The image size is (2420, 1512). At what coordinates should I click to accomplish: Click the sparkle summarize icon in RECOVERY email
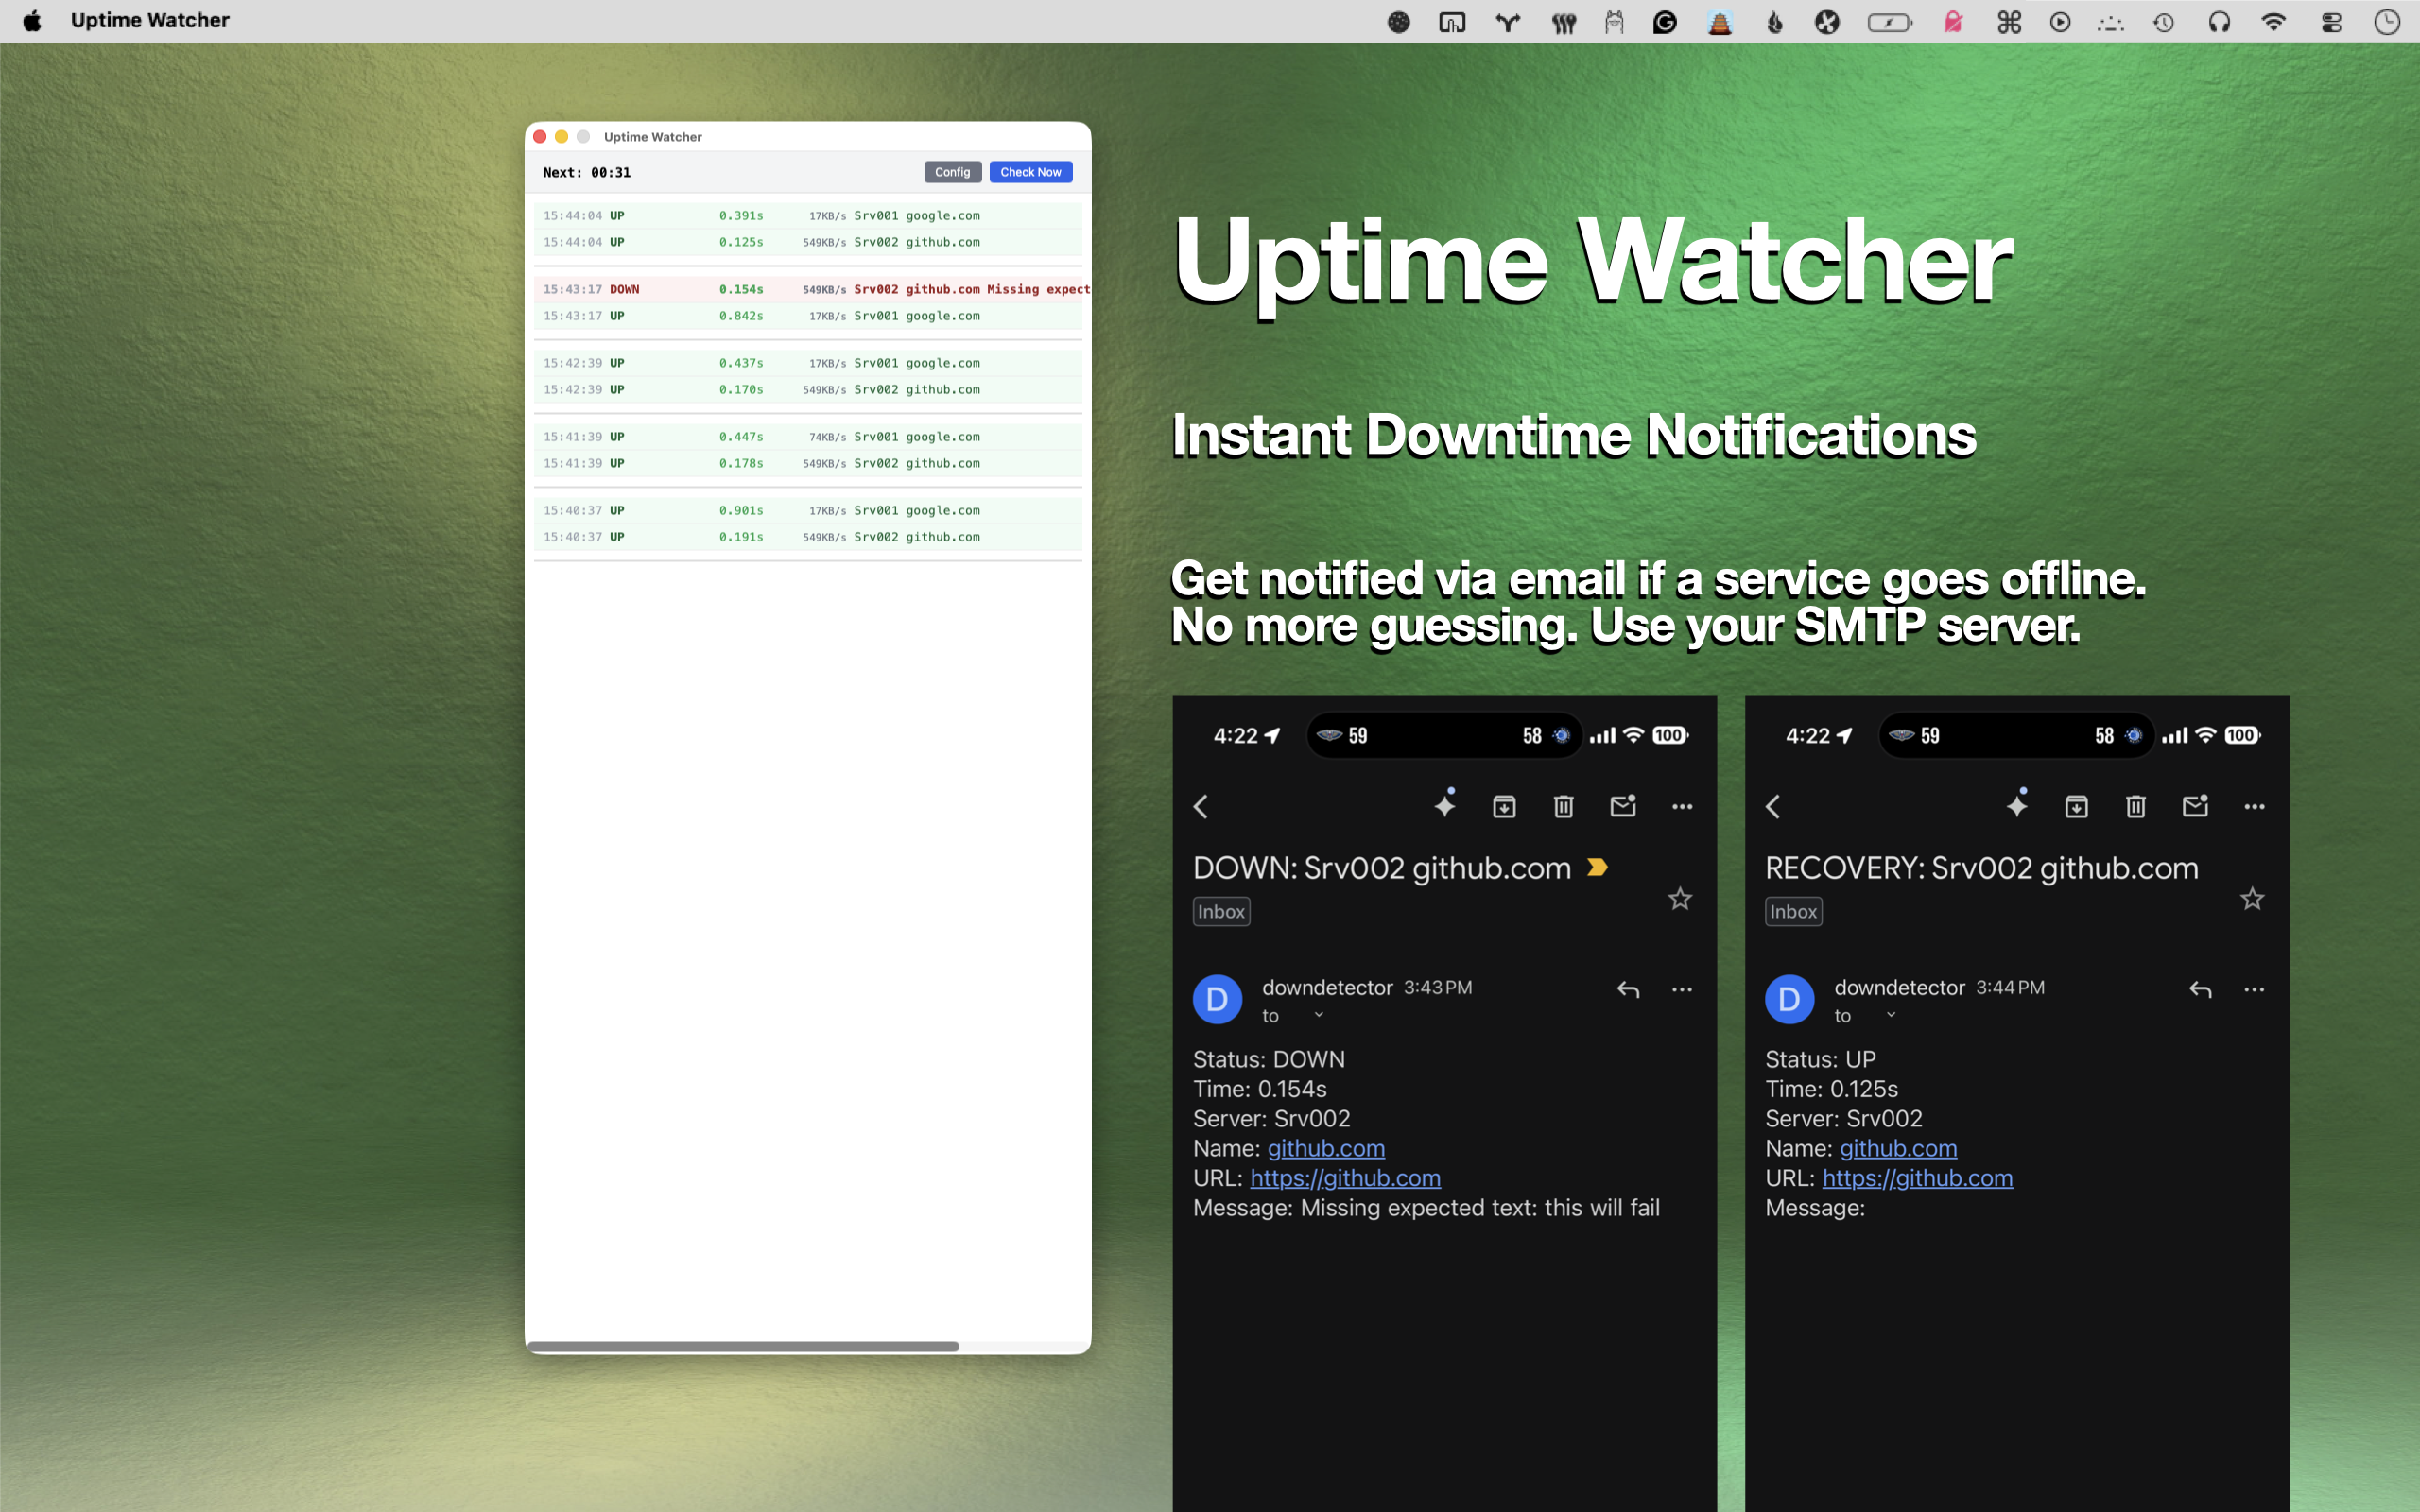2017,804
